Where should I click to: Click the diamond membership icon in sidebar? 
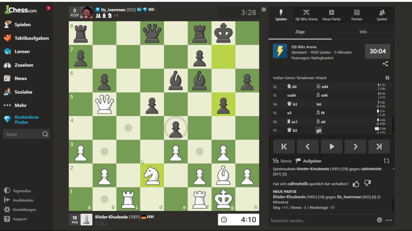(7, 119)
